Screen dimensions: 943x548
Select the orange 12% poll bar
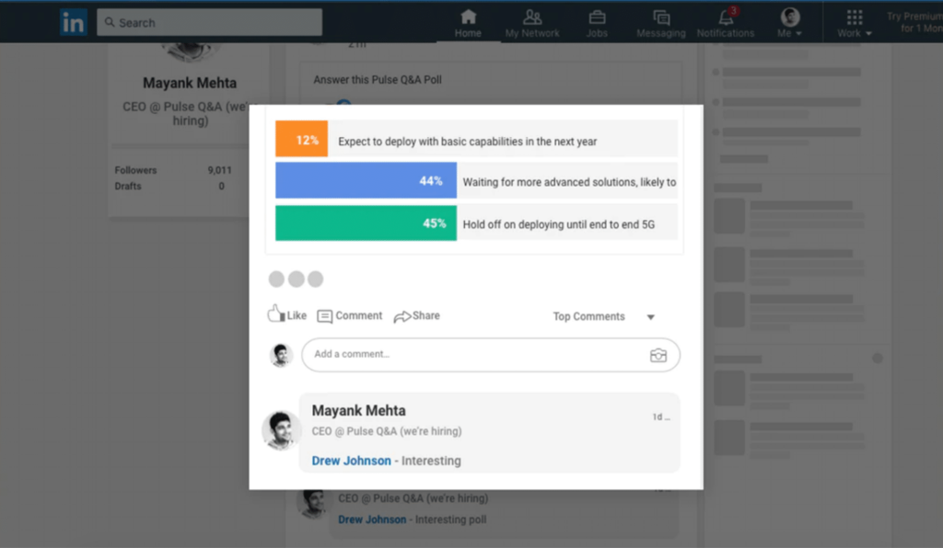[301, 140]
